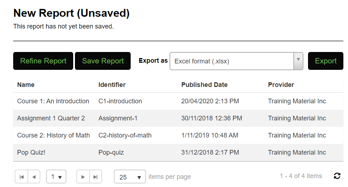Go to the previous page arrow
The width and height of the screenshot is (348, 187).
pos(34,177)
